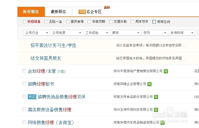
Task: Open the 工作经验 filter dropdown
Action: click(97, 33)
